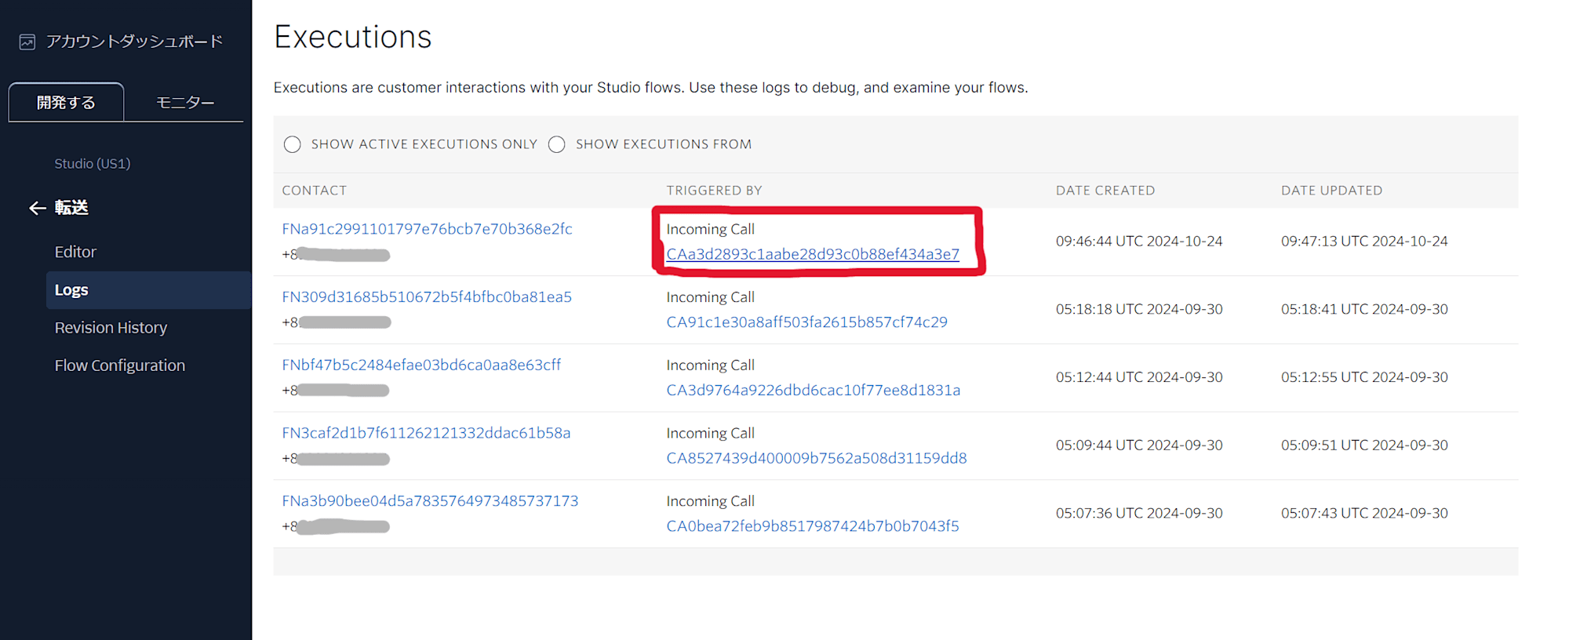
Task: Click the account dashboard chart icon
Action: pyautogui.click(x=27, y=42)
